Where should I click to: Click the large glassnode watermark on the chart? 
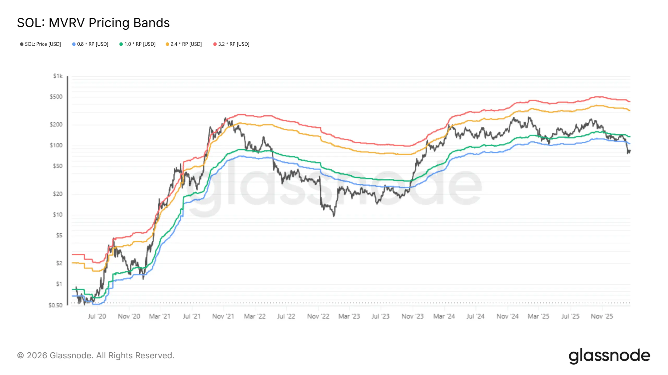click(x=334, y=187)
